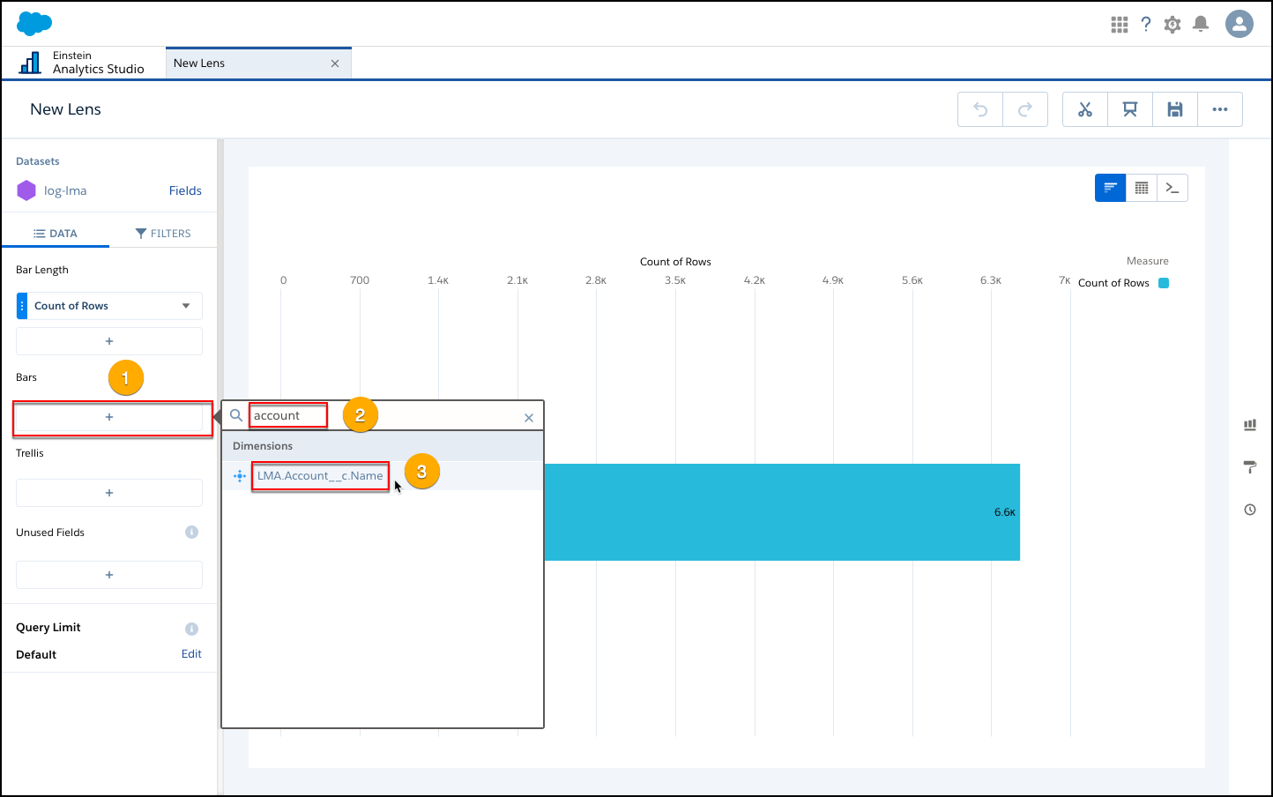Add a measure under Bar Length
The image size is (1273, 797).
tap(109, 341)
